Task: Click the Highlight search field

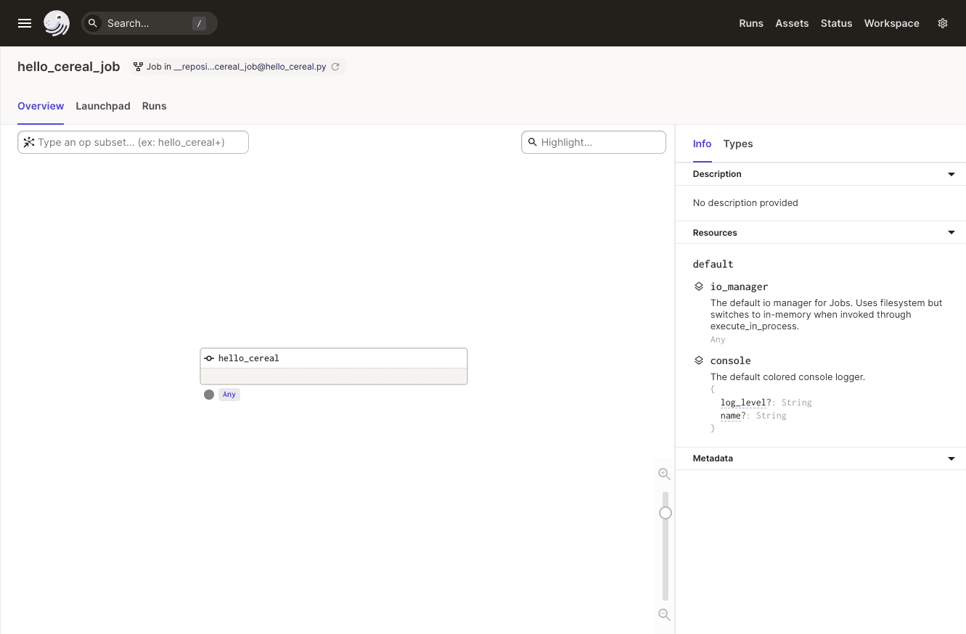Action: (x=600, y=142)
